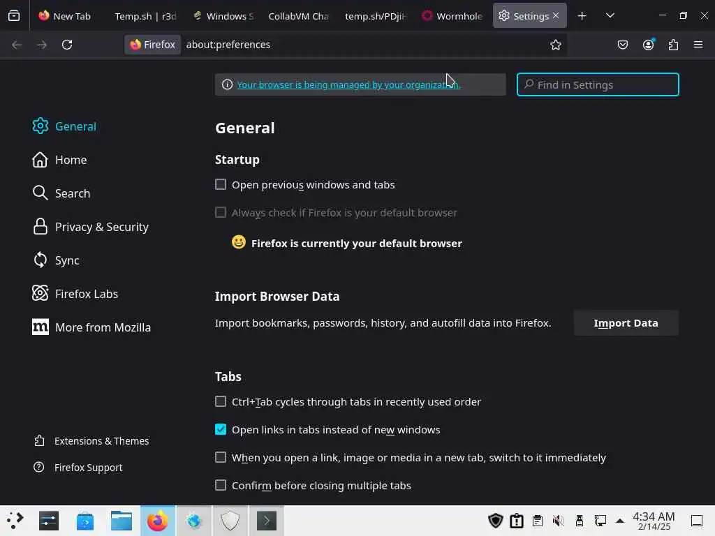This screenshot has width=715, height=536.
Task: Enable Confirm before closing multiple tabs
Action: (x=220, y=485)
